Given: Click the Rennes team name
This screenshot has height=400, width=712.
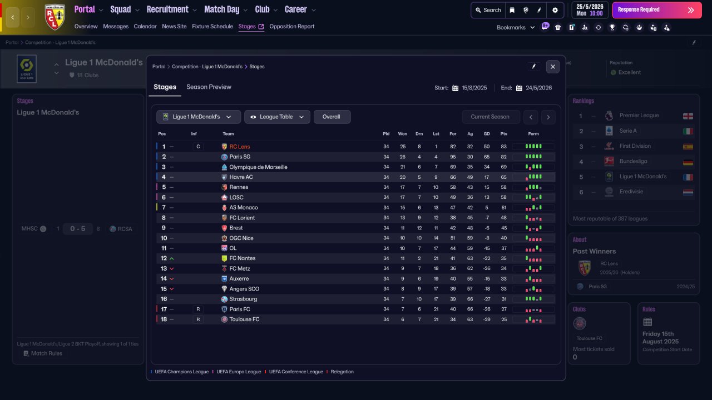Looking at the screenshot, I should (239, 187).
